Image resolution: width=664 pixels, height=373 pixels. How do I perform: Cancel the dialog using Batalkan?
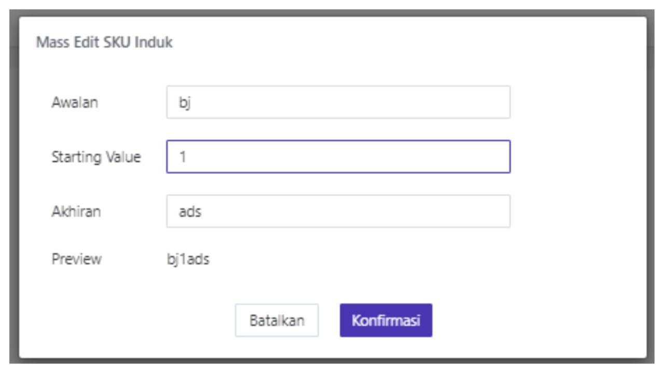(278, 320)
